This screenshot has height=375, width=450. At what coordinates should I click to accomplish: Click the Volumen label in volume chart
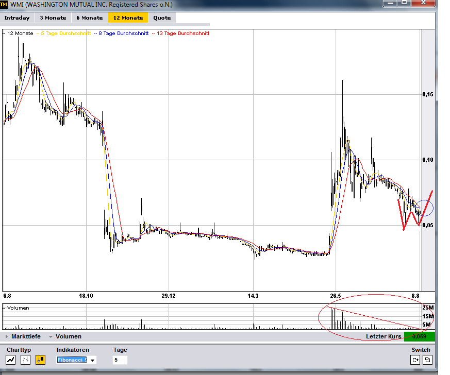click(x=18, y=308)
